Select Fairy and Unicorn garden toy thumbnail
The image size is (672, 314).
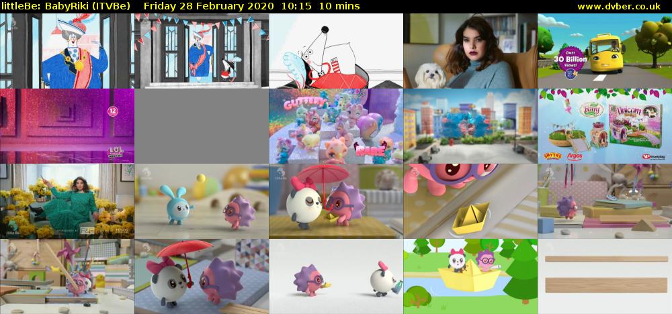click(605, 125)
